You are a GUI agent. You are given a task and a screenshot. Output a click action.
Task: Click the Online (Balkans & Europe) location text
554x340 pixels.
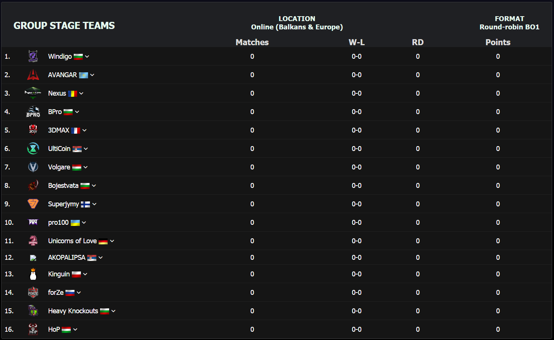[x=297, y=27]
